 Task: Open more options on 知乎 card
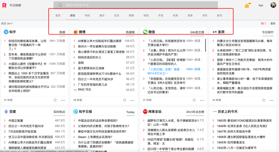point(63,100)
